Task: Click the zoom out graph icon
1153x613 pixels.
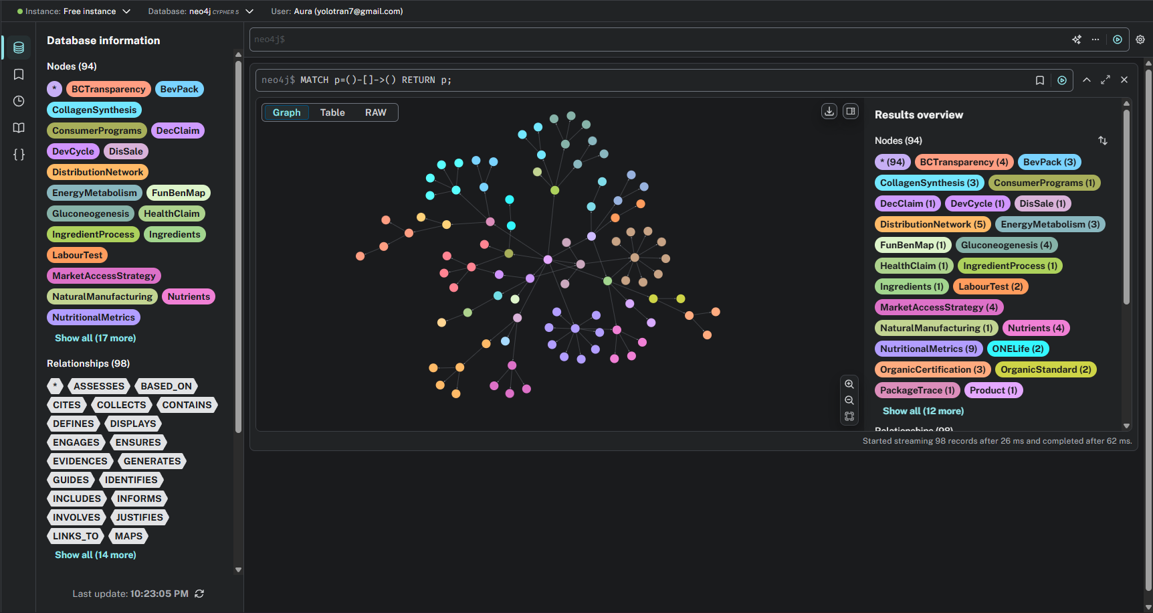Action: 849,400
